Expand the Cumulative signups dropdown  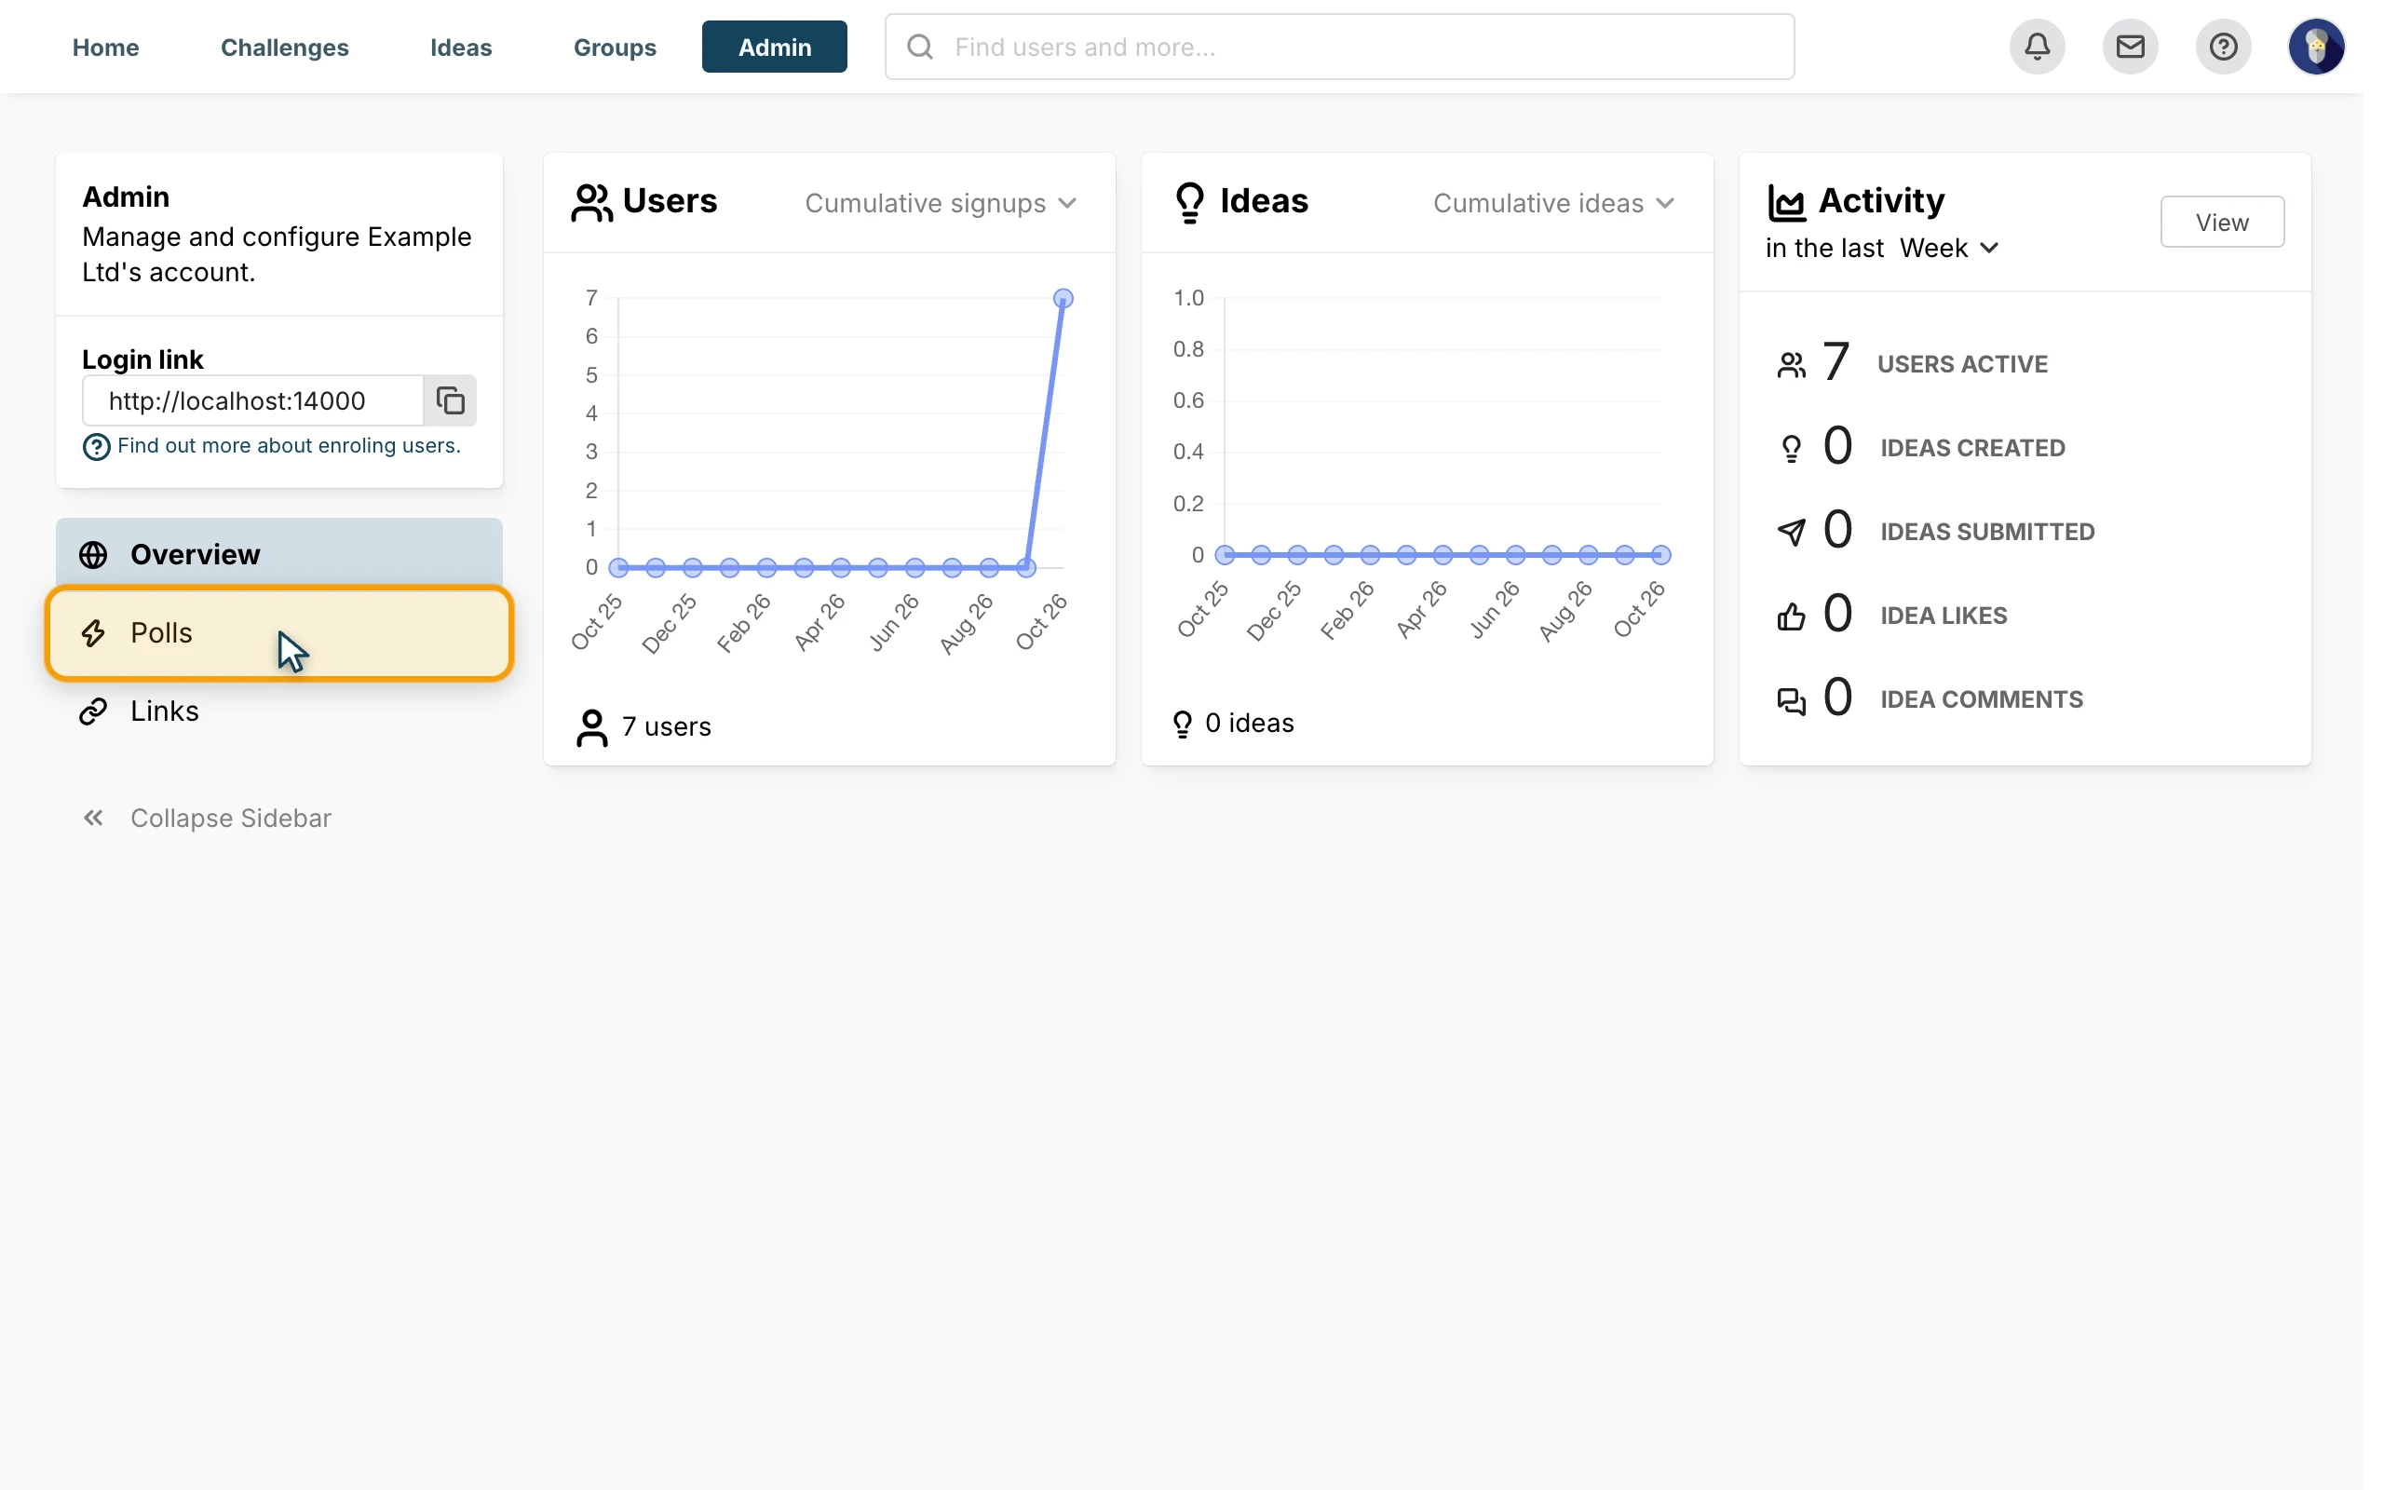pos(940,203)
